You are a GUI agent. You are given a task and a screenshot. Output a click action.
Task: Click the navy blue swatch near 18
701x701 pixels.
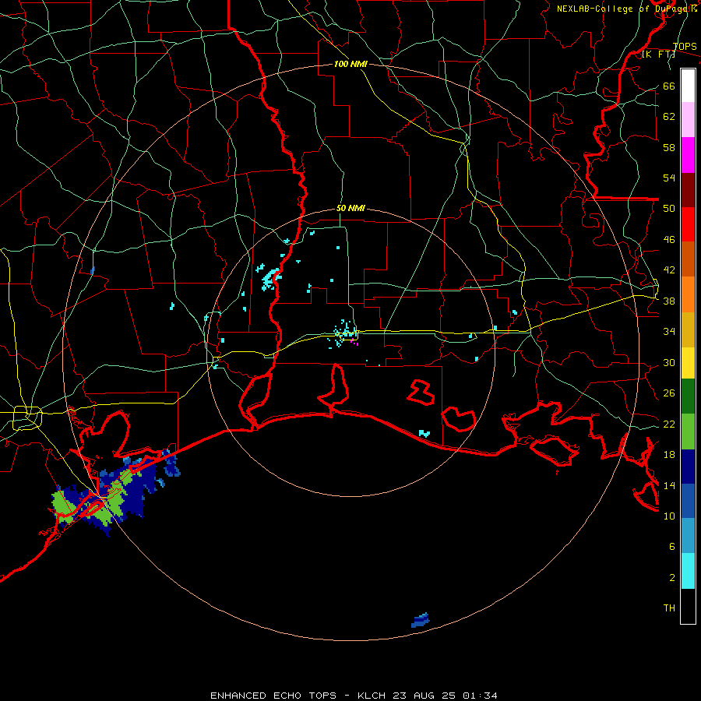[x=688, y=467]
